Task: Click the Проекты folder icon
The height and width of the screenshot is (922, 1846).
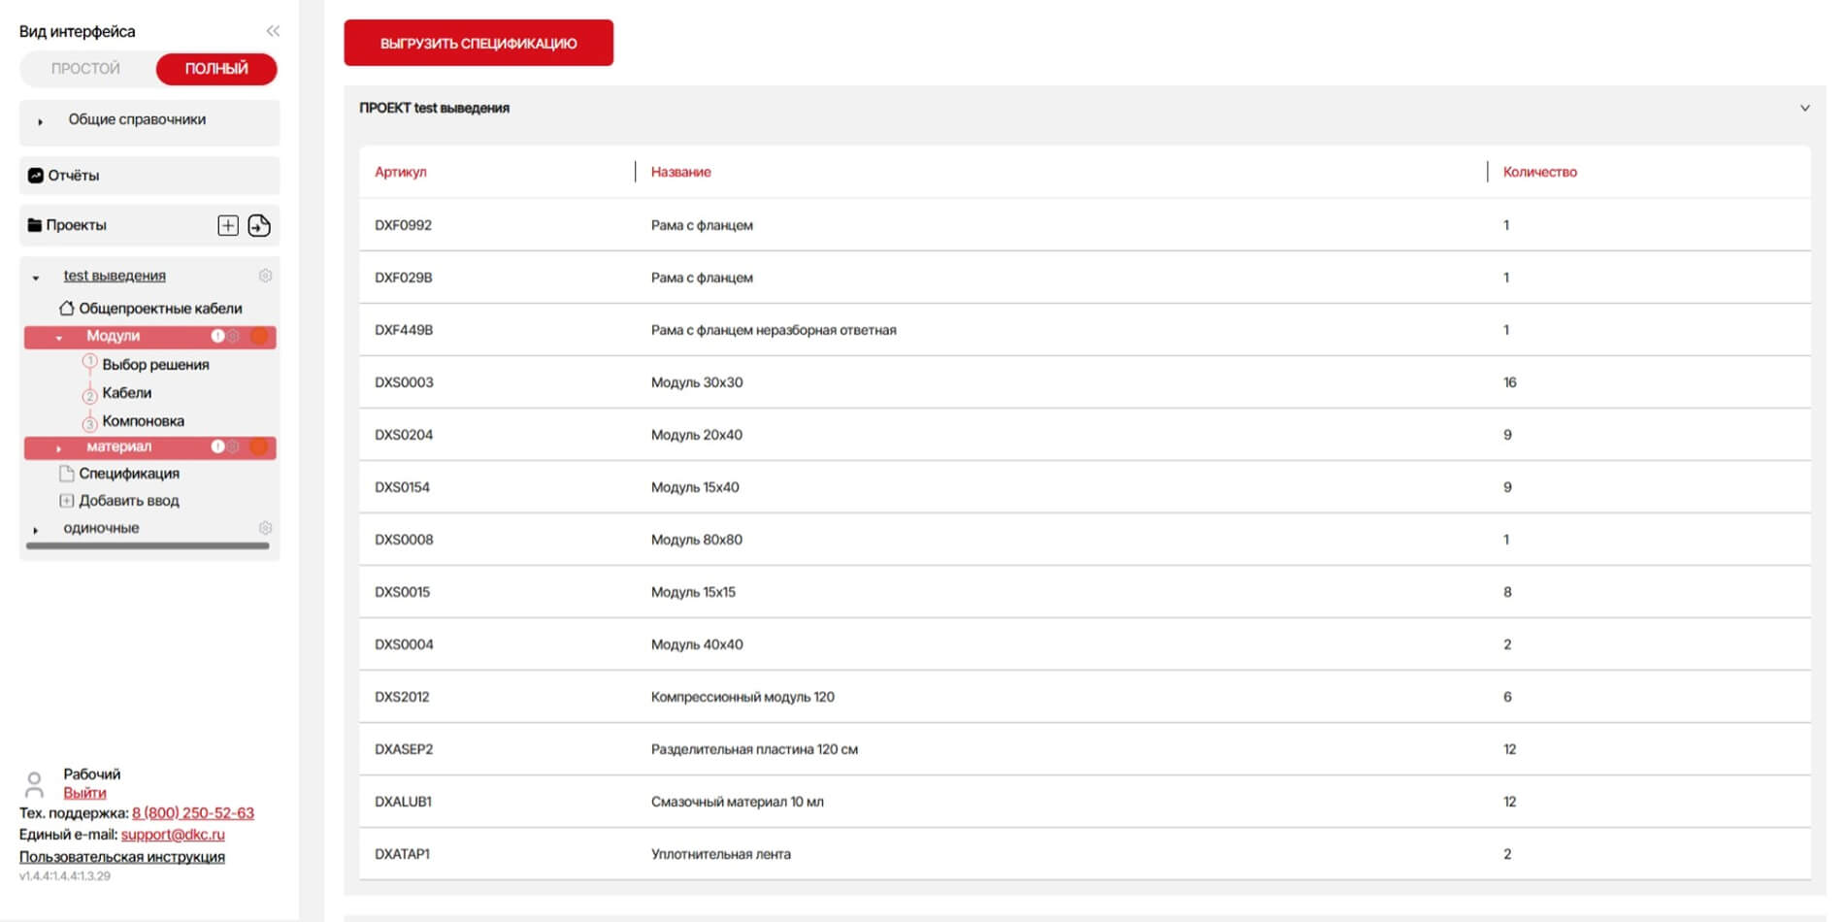Action: pyautogui.click(x=35, y=225)
